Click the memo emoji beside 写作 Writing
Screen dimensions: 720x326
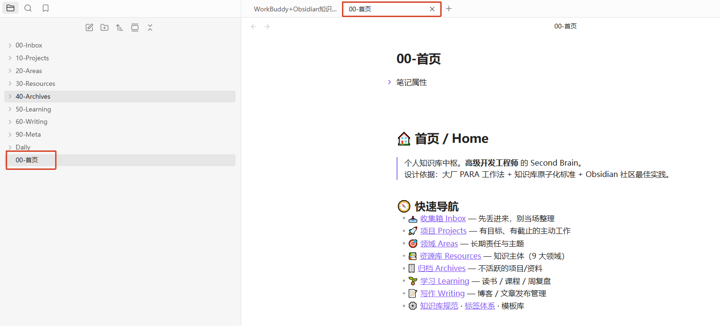click(413, 293)
